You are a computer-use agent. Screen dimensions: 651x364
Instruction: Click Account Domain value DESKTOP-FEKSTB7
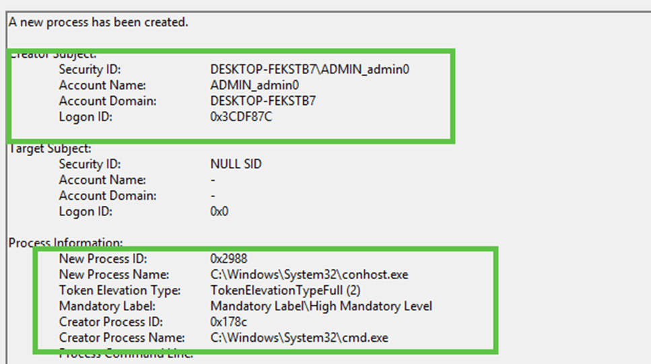[263, 101]
